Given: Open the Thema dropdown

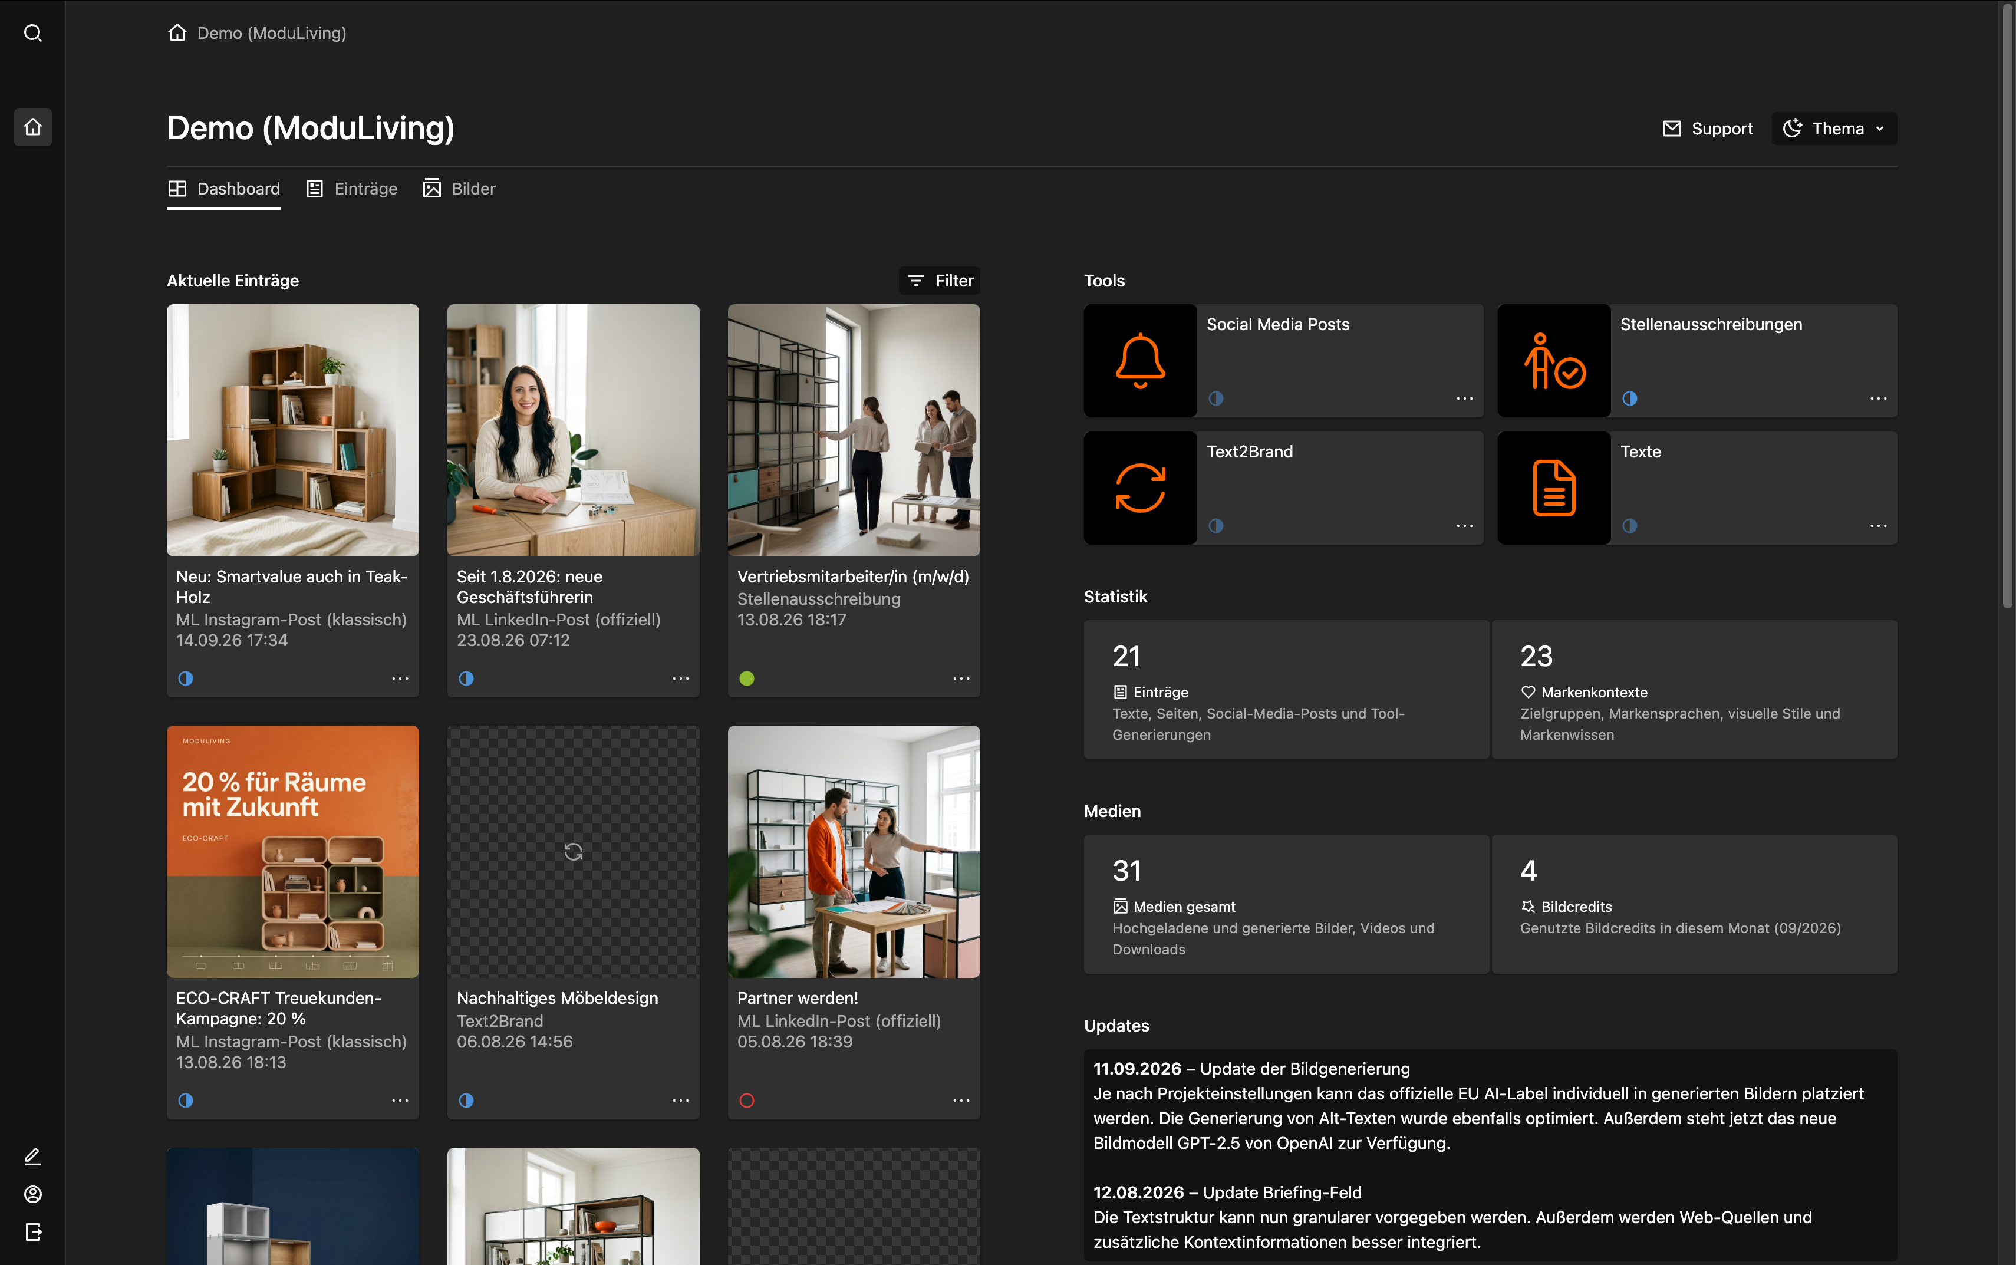Looking at the screenshot, I should click(1834, 129).
